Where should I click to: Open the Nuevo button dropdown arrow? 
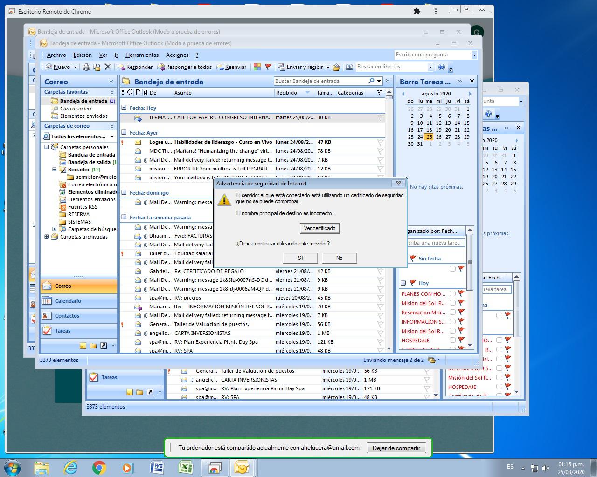tap(75, 67)
